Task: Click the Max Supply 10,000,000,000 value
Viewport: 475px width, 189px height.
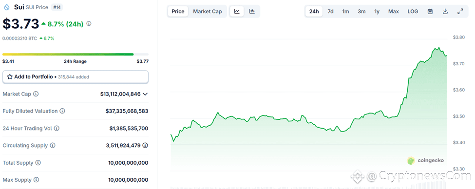Action: 128,180
